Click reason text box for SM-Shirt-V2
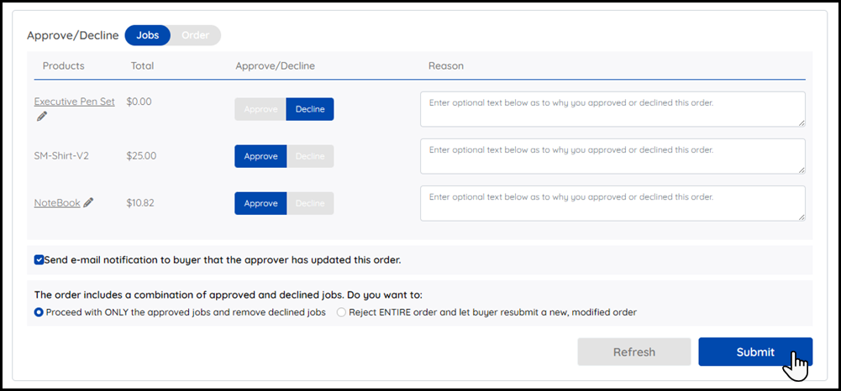 612,156
